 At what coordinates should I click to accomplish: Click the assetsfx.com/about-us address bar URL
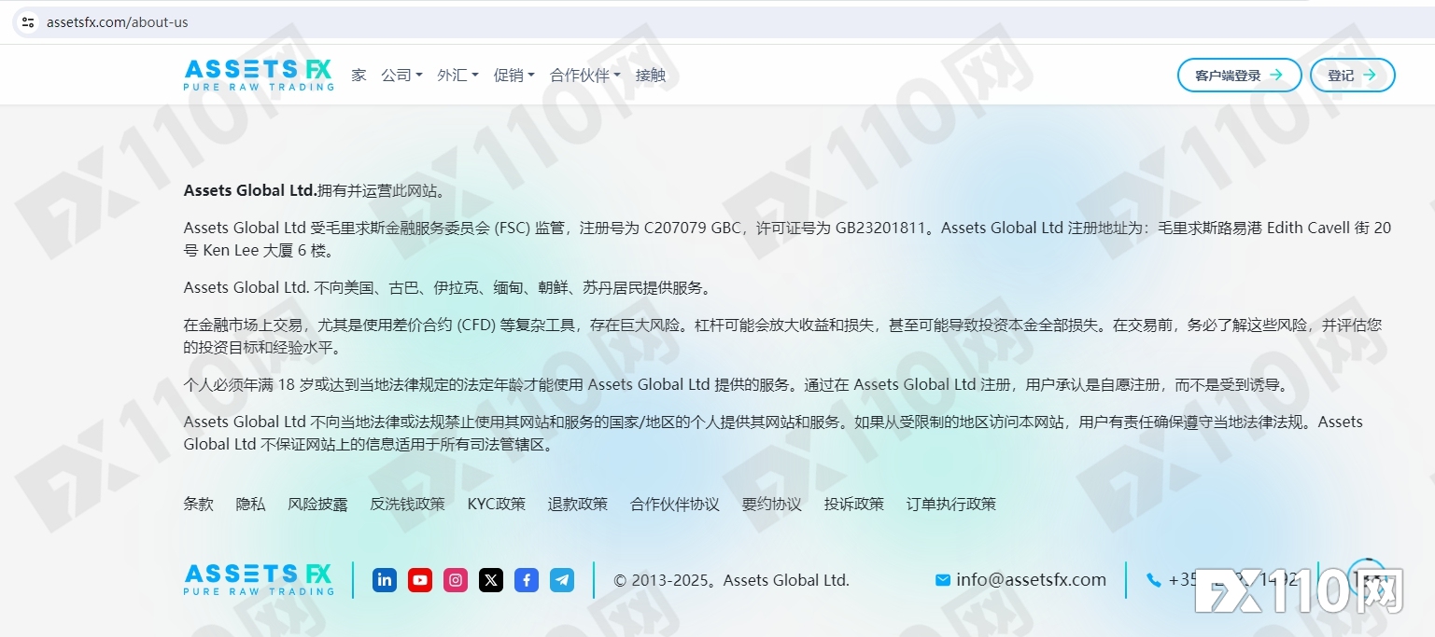pos(118,22)
